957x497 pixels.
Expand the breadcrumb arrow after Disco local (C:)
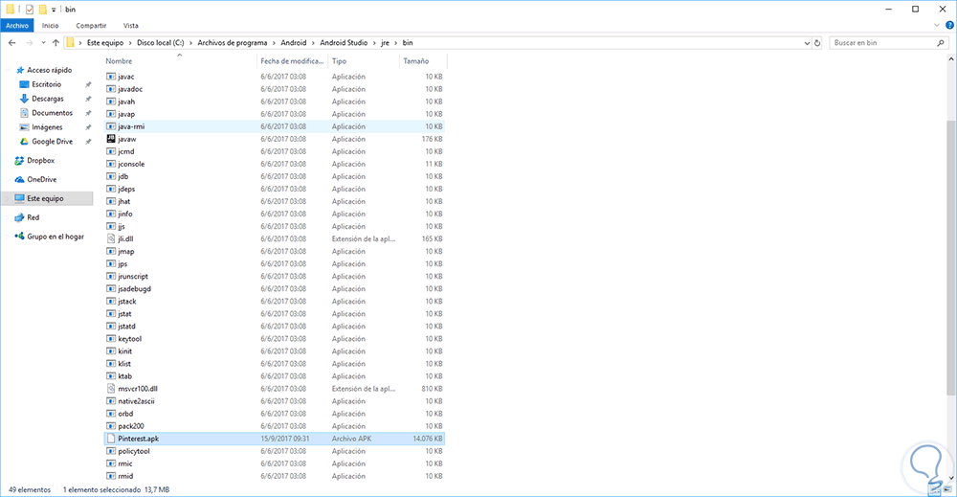point(190,43)
